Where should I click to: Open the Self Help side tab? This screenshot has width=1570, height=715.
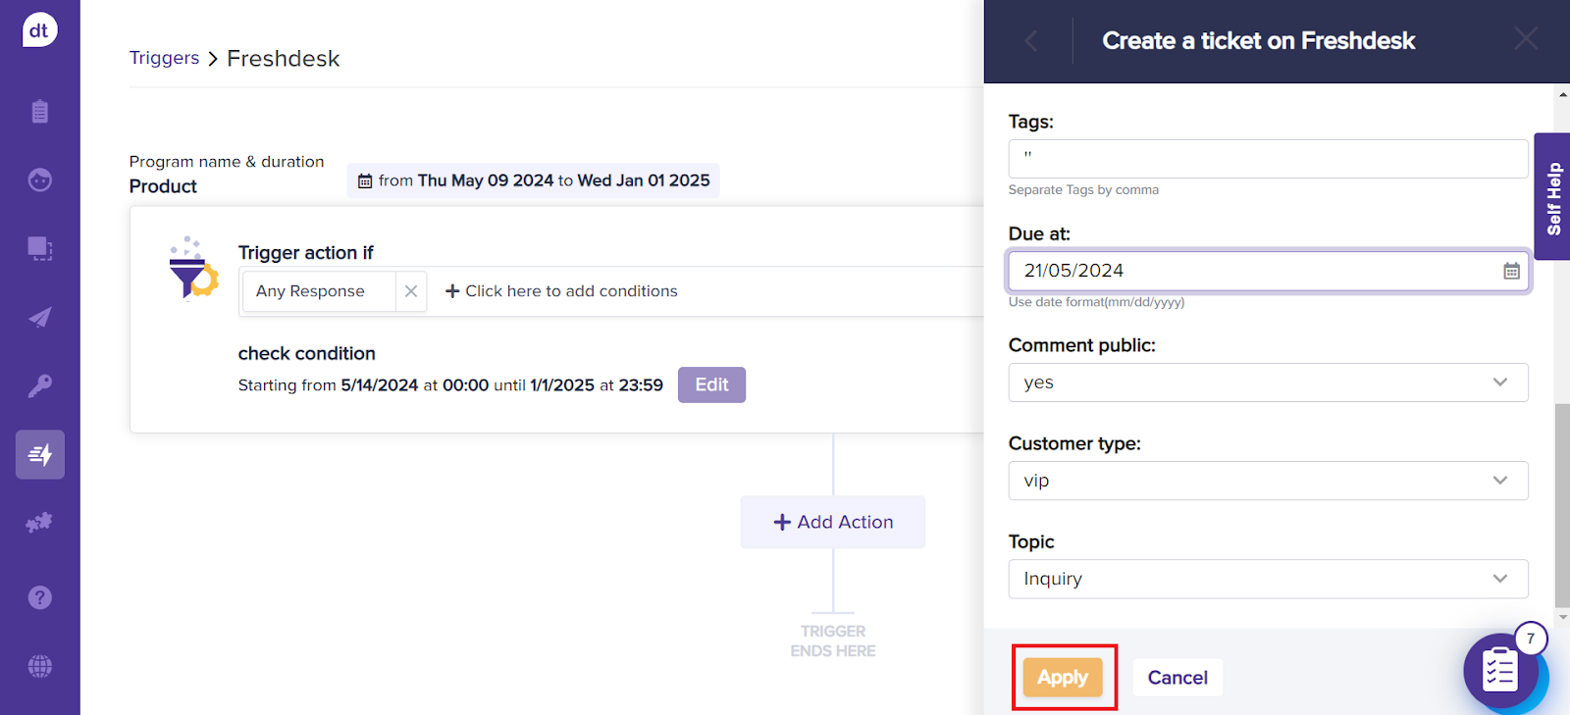click(x=1552, y=197)
